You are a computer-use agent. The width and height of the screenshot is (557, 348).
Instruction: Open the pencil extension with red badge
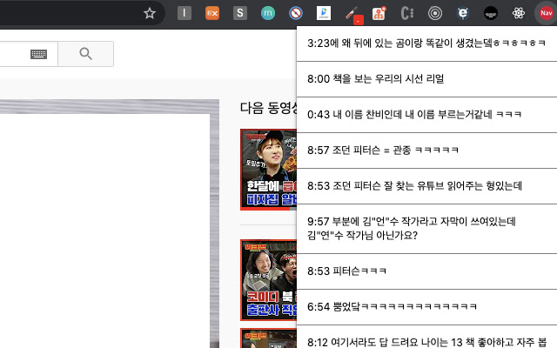tap(353, 15)
